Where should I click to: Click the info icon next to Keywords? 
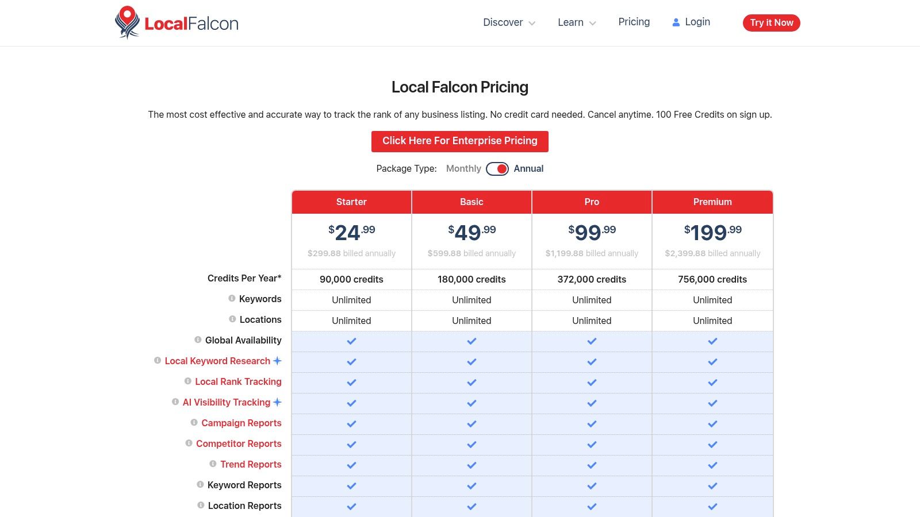232,298
